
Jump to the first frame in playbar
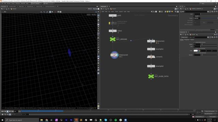click(x=2, y=111)
